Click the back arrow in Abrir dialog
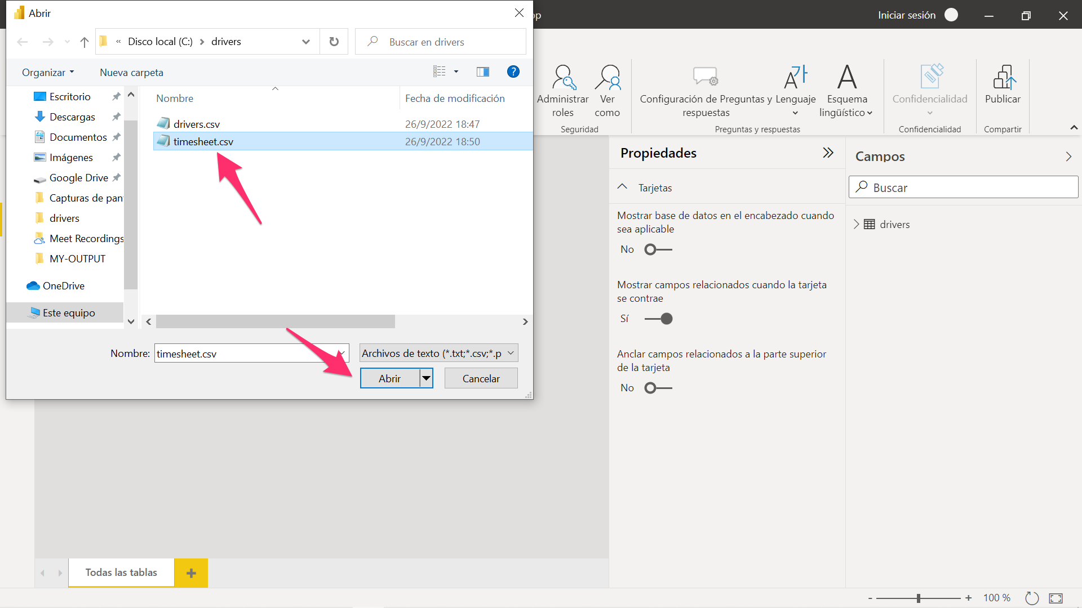The image size is (1082, 608). (23, 42)
